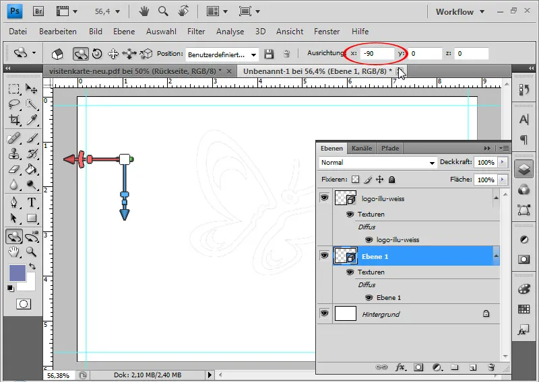Viewport: 539px width, 382px height.
Task: Toggle the Ebene 1 texture eye icon
Action: pyautogui.click(x=369, y=297)
